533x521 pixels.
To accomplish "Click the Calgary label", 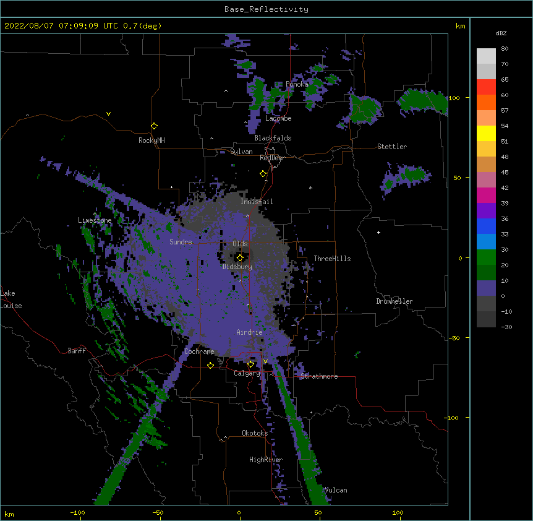I will pyautogui.click(x=247, y=373).
